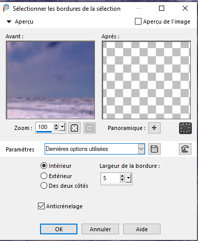This screenshot has width=198, height=241.
Task: Click the 1:1 actual size zoom icon
Action: tap(90, 128)
